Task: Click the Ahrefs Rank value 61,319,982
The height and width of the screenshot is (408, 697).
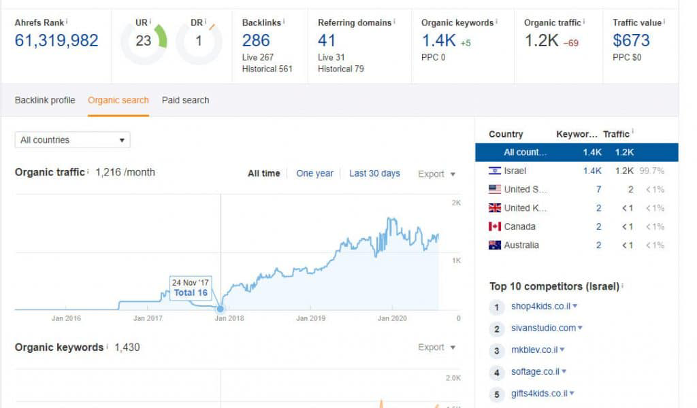Action: [x=56, y=40]
